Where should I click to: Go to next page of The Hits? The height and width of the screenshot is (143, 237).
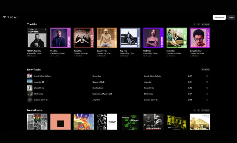pyautogui.click(x=198, y=24)
